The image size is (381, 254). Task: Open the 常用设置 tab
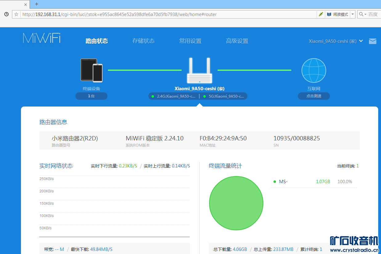pyautogui.click(x=190, y=41)
